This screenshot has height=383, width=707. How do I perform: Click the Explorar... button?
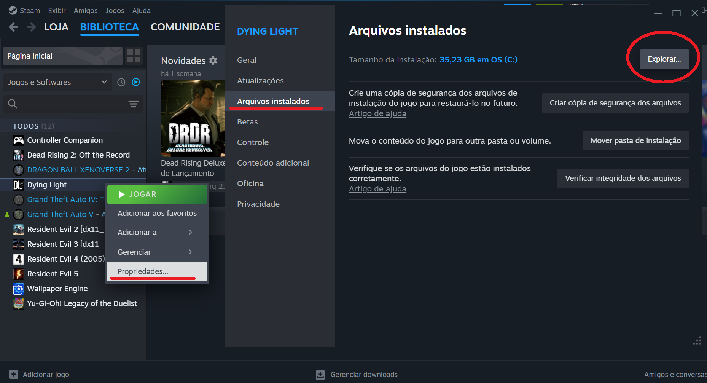tap(664, 59)
